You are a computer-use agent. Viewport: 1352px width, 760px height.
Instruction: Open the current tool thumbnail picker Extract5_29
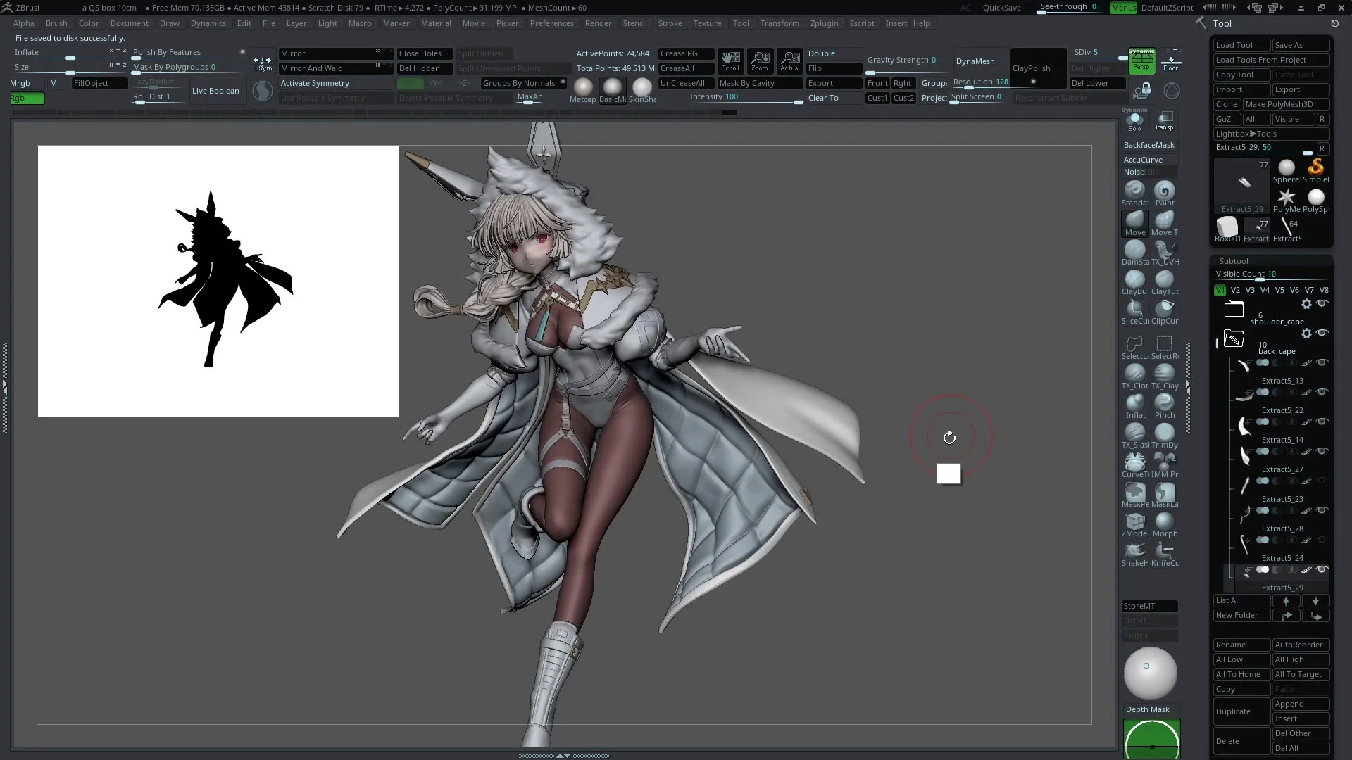point(1242,186)
